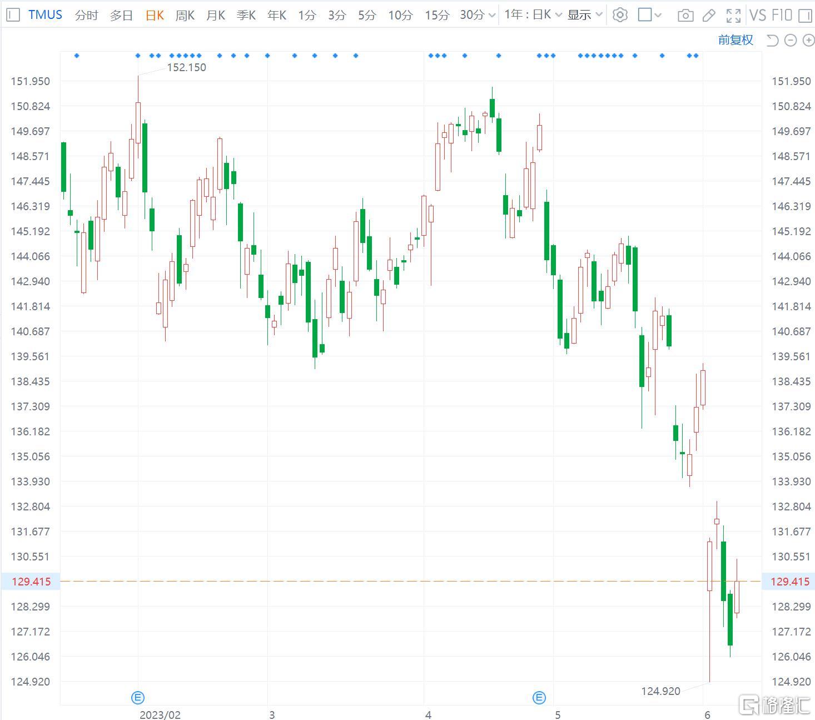Image resolution: width=815 pixels, height=720 pixels.
Task: Click the tall red candle at 152.150 peak
Action: tap(138, 122)
